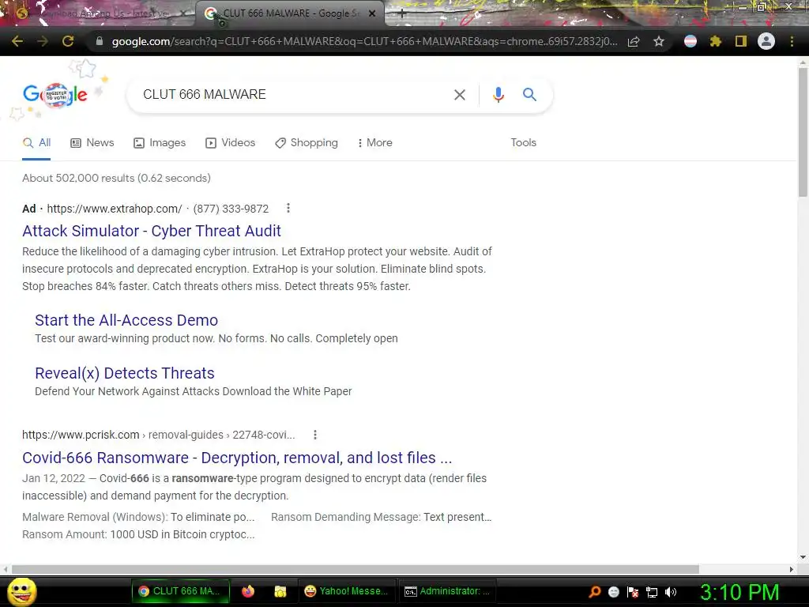Open Chrome's three-dot menu
The width and height of the screenshot is (809, 607).
[x=792, y=41]
